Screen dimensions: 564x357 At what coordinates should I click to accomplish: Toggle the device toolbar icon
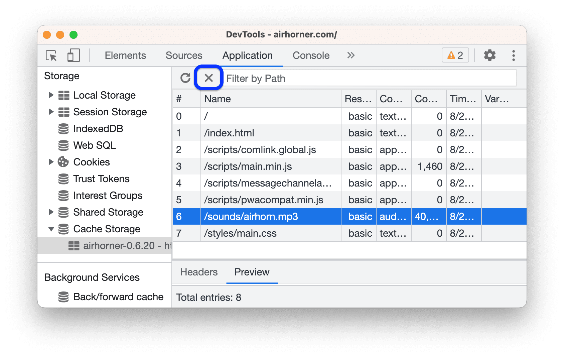(74, 55)
